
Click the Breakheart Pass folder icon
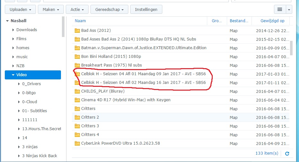[77, 65]
